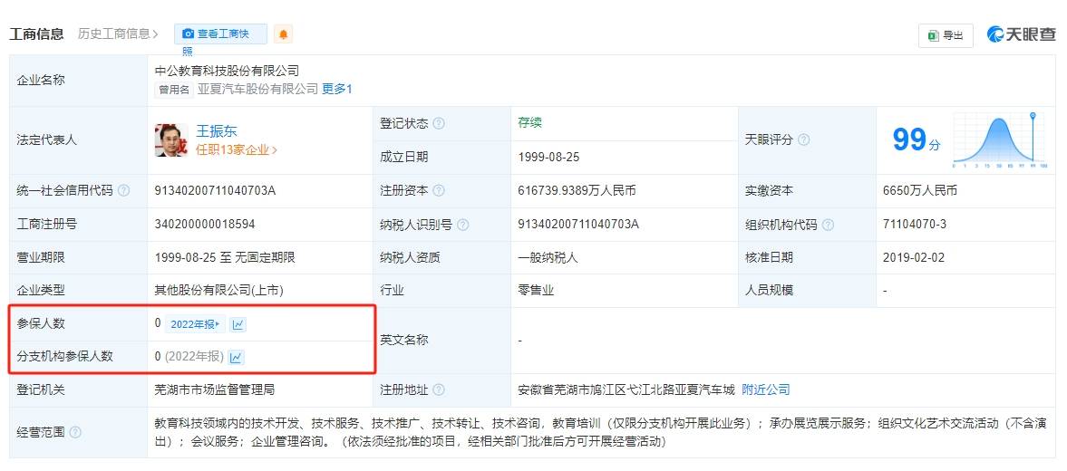
Task: Click the 存续 registration status value
Action: [529, 123]
